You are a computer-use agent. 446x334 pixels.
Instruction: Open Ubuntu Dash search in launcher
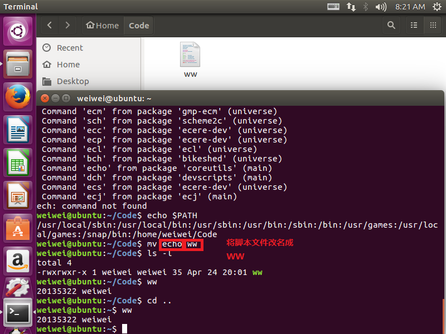18,31
